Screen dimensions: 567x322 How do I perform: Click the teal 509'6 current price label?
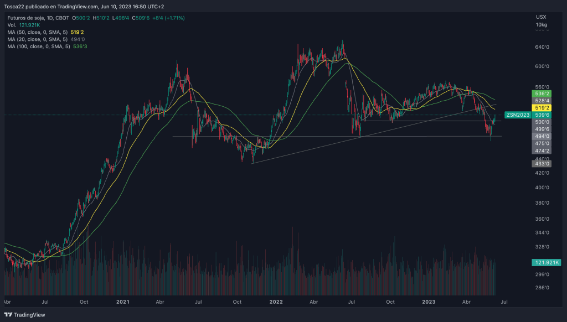pos(542,115)
